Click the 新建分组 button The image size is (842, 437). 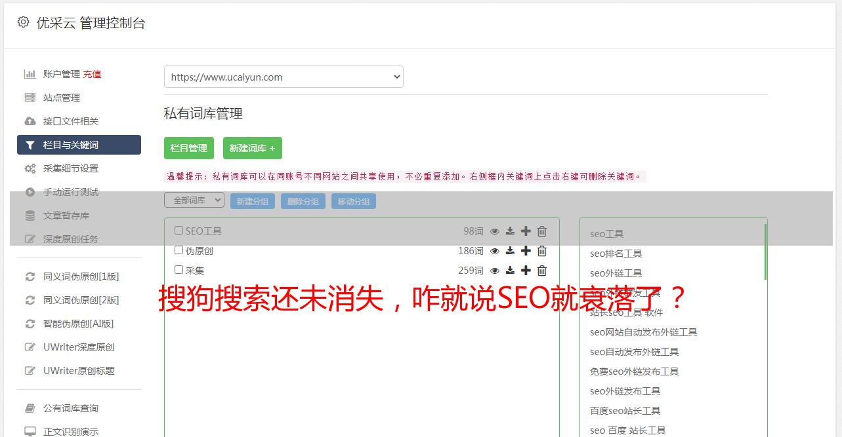coord(253,201)
